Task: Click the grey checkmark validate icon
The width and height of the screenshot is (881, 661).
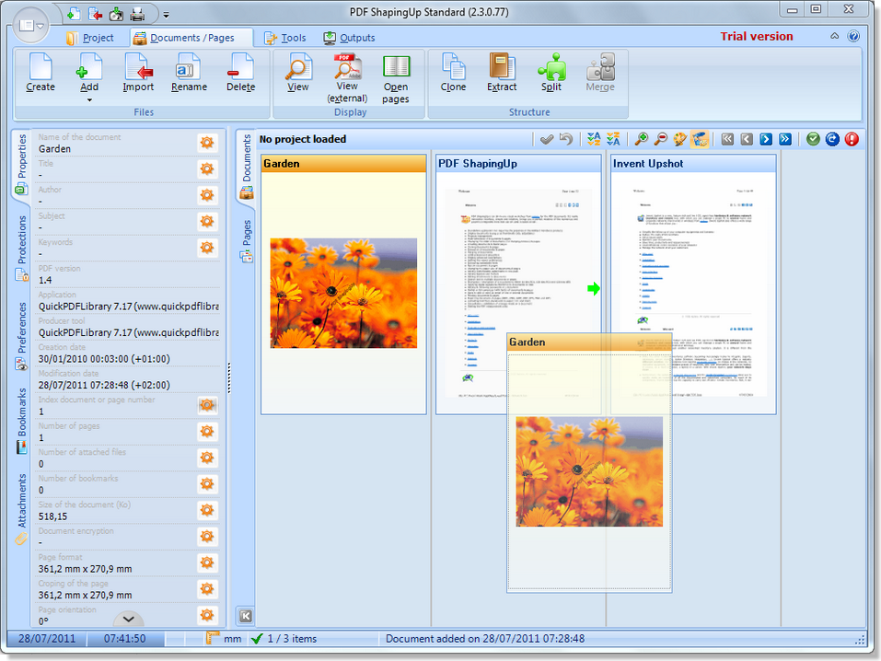Action: pos(547,139)
